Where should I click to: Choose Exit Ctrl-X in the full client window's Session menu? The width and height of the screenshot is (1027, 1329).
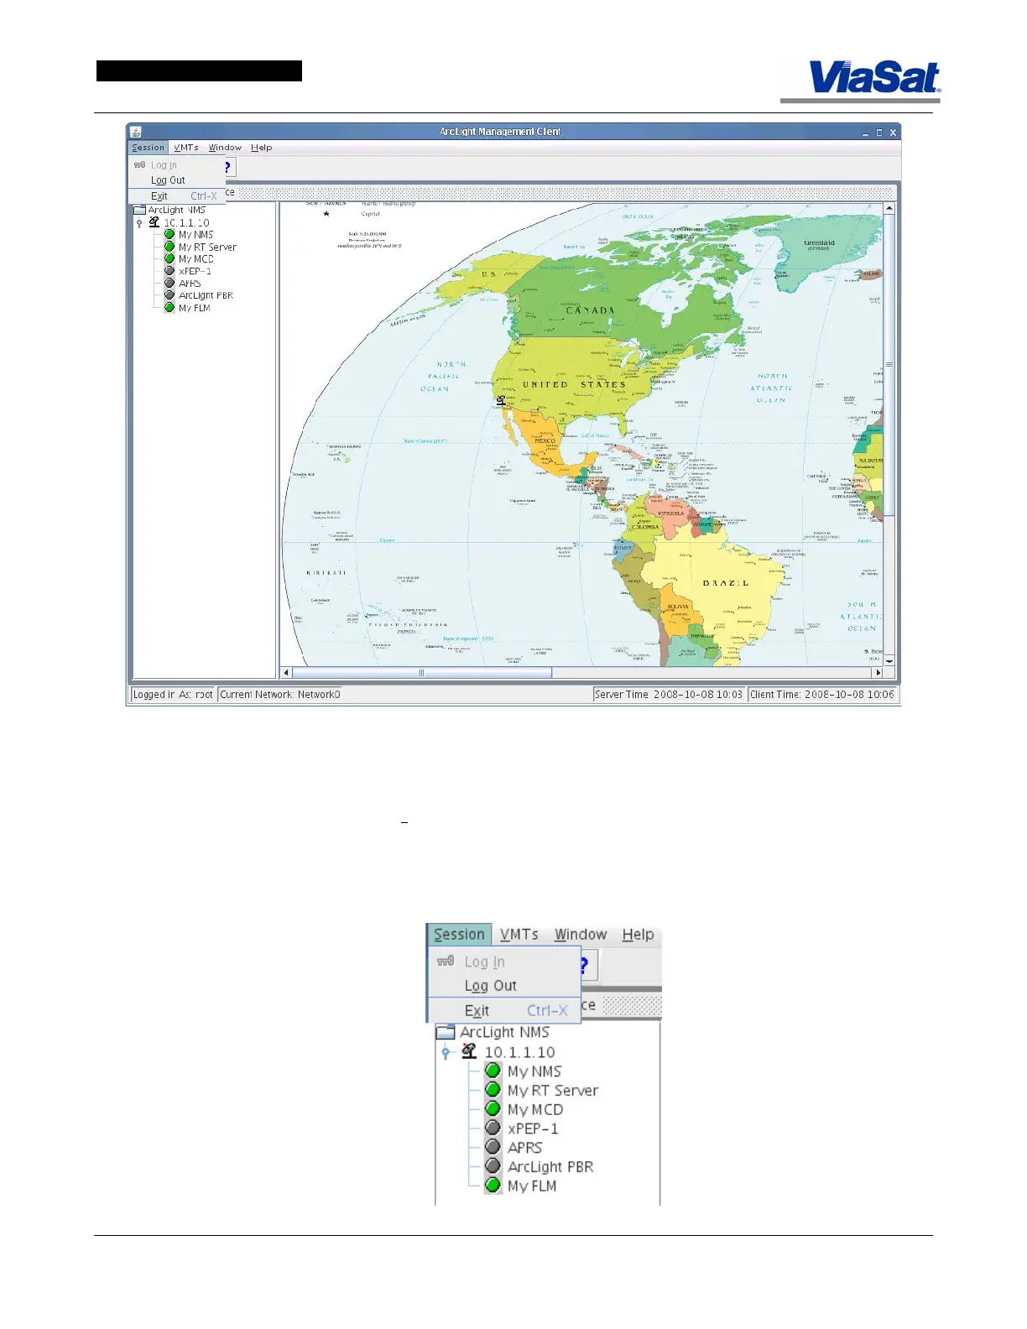pyautogui.click(x=177, y=196)
